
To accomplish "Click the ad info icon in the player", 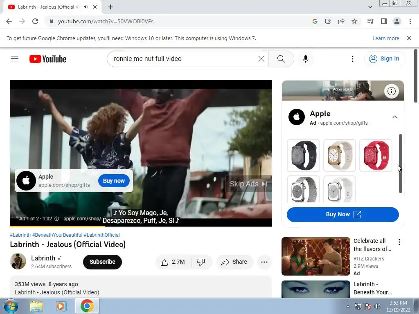I will click(x=56, y=219).
